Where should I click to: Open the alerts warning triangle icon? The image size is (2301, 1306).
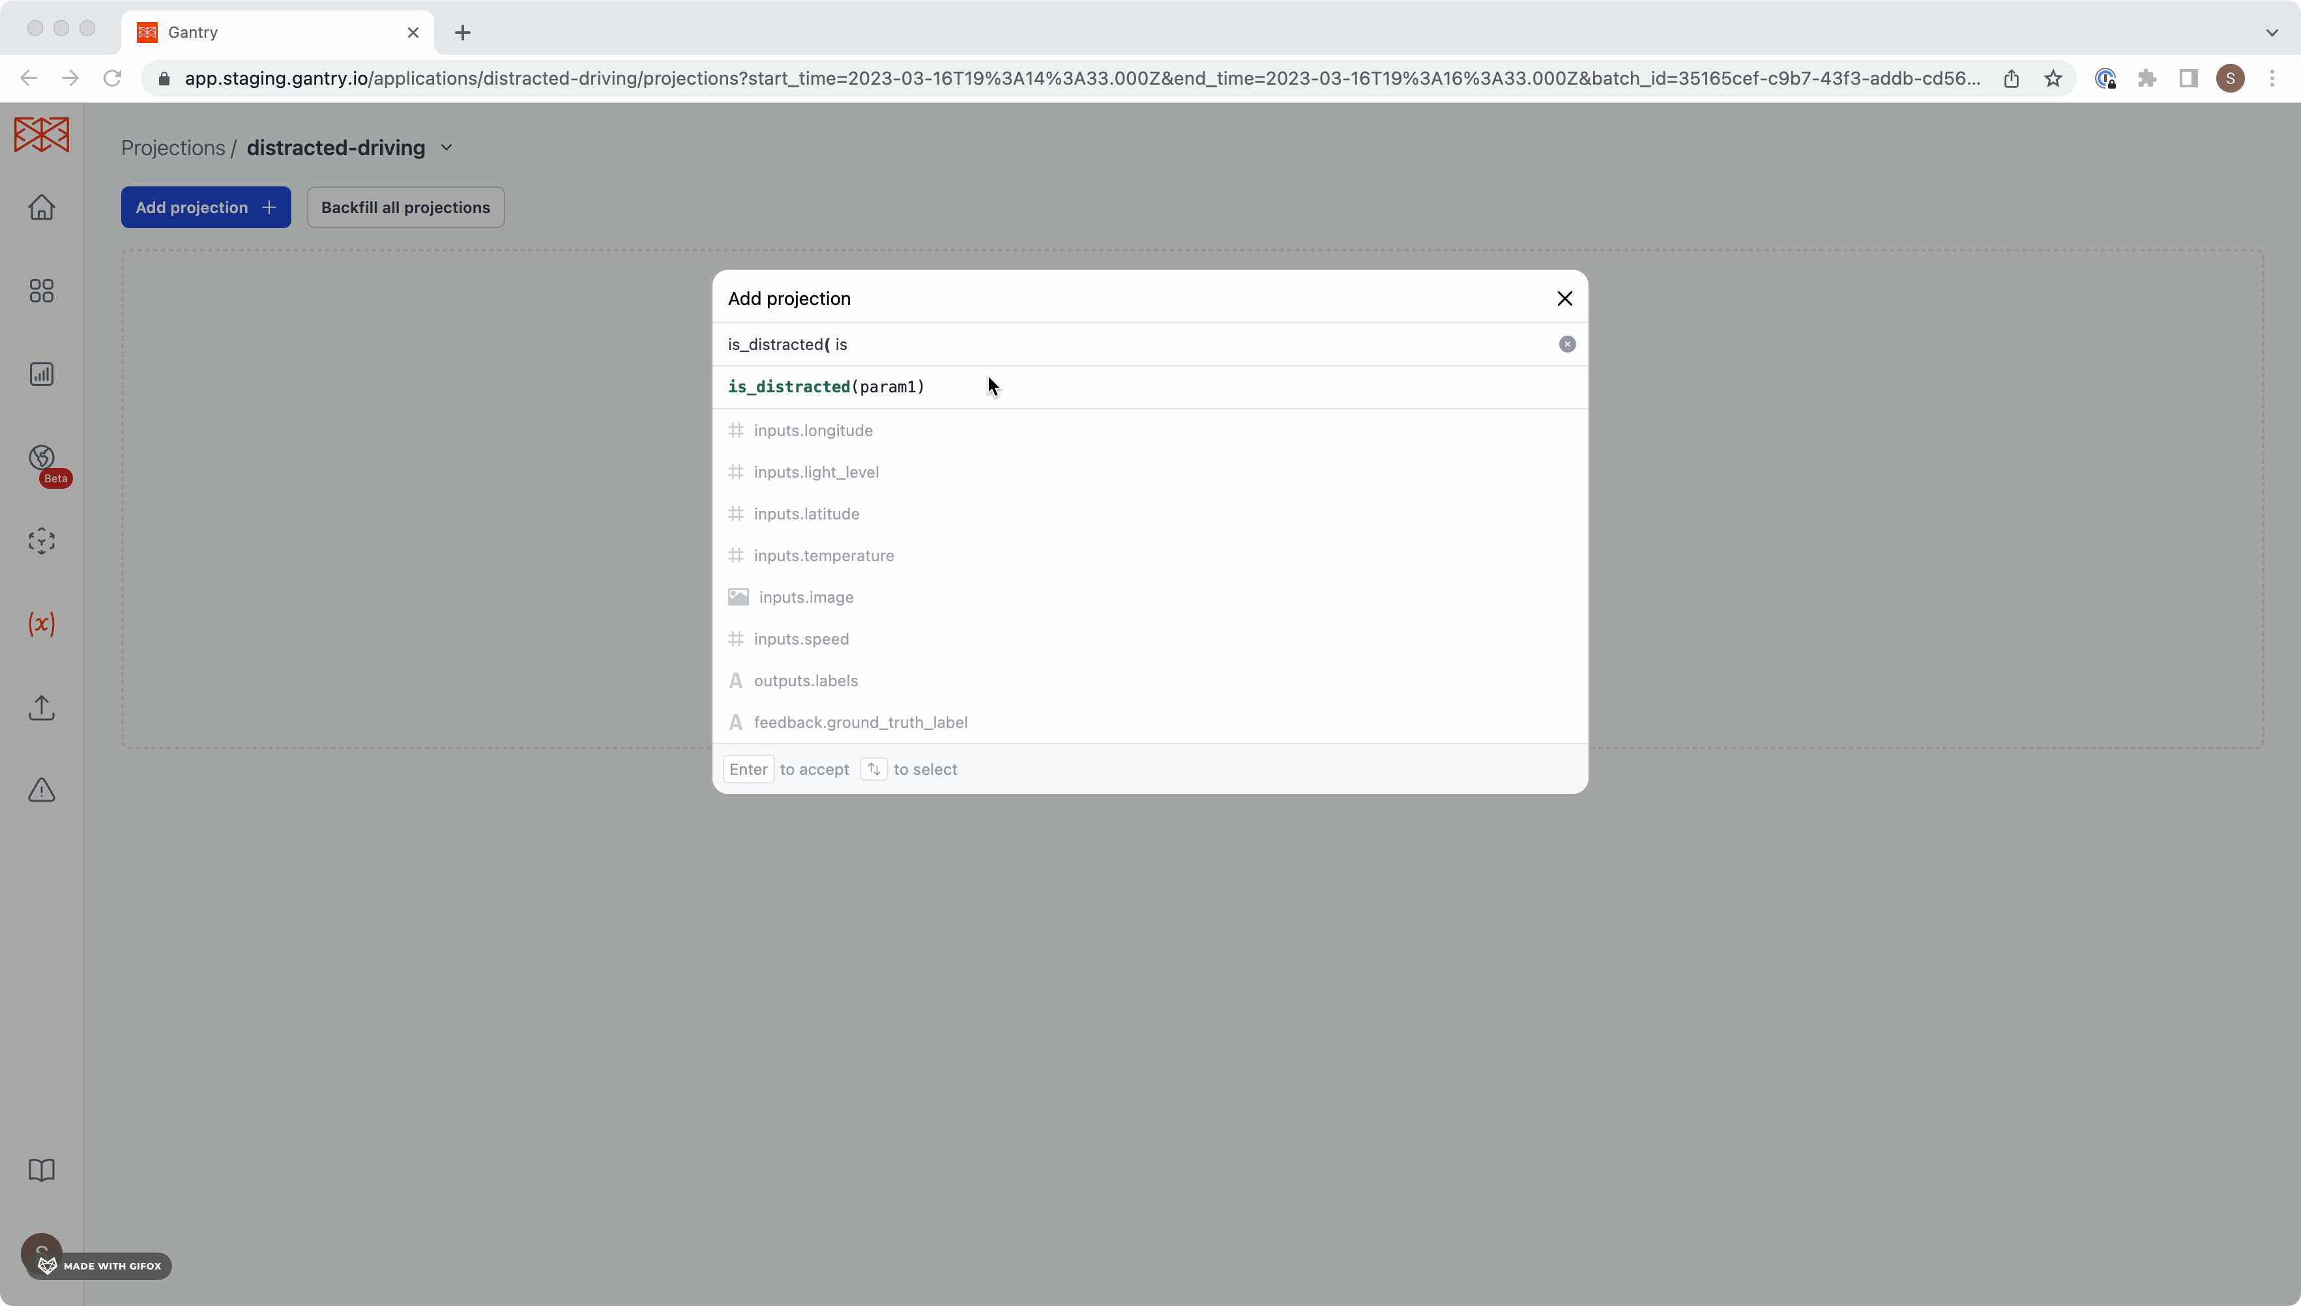[x=41, y=791]
